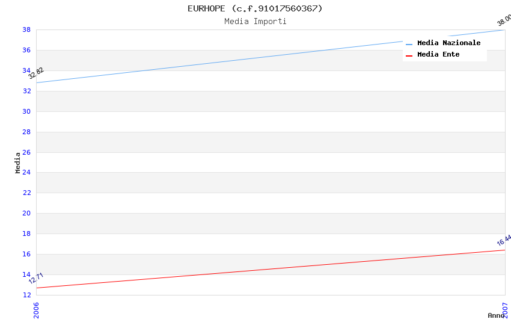Screen dimensions: 511x331
Task: Click the 16.44 data point label
Action: pyautogui.click(x=504, y=240)
